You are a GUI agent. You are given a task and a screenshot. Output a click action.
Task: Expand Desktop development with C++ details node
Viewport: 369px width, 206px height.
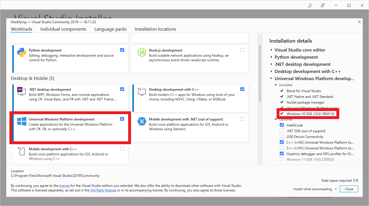tap(271, 71)
